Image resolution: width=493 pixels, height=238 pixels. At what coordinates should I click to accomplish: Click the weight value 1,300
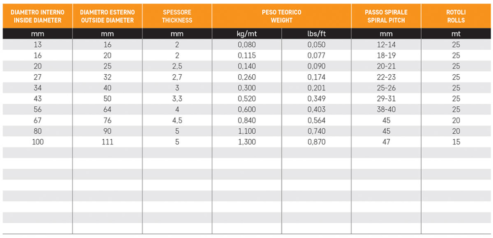pyautogui.click(x=247, y=142)
